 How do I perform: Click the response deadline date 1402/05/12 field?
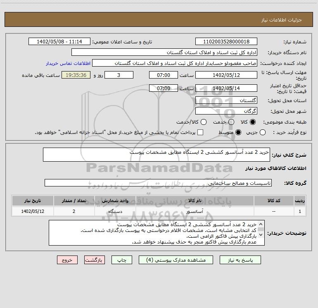[x=226, y=75]
